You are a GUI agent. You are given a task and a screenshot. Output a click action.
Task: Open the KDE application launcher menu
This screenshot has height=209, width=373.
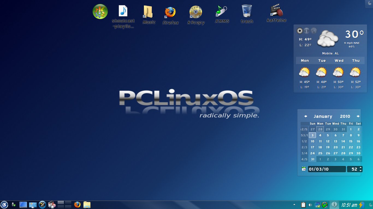[x=4, y=205]
